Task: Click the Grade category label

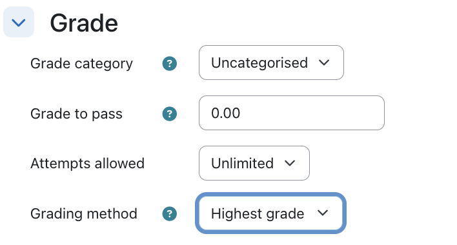Action: [81, 64]
